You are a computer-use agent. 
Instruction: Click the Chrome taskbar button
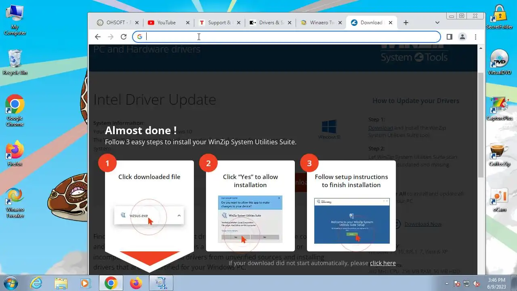point(111,283)
